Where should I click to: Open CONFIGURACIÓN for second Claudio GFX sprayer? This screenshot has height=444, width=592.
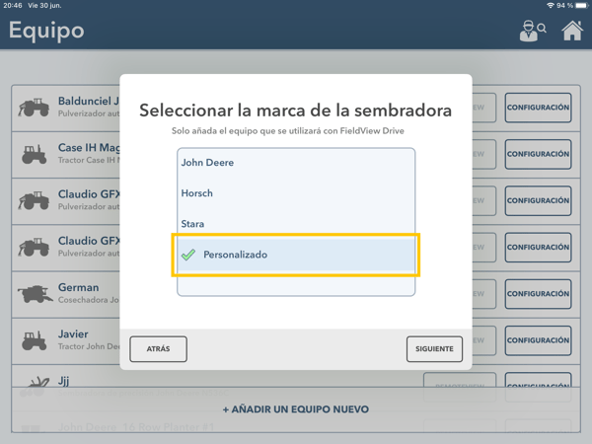538,248
